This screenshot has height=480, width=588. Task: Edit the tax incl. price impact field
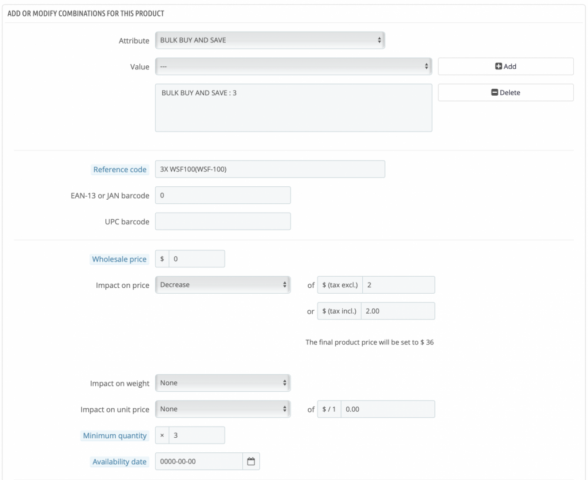pyautogui.click(x=399, y=311)
